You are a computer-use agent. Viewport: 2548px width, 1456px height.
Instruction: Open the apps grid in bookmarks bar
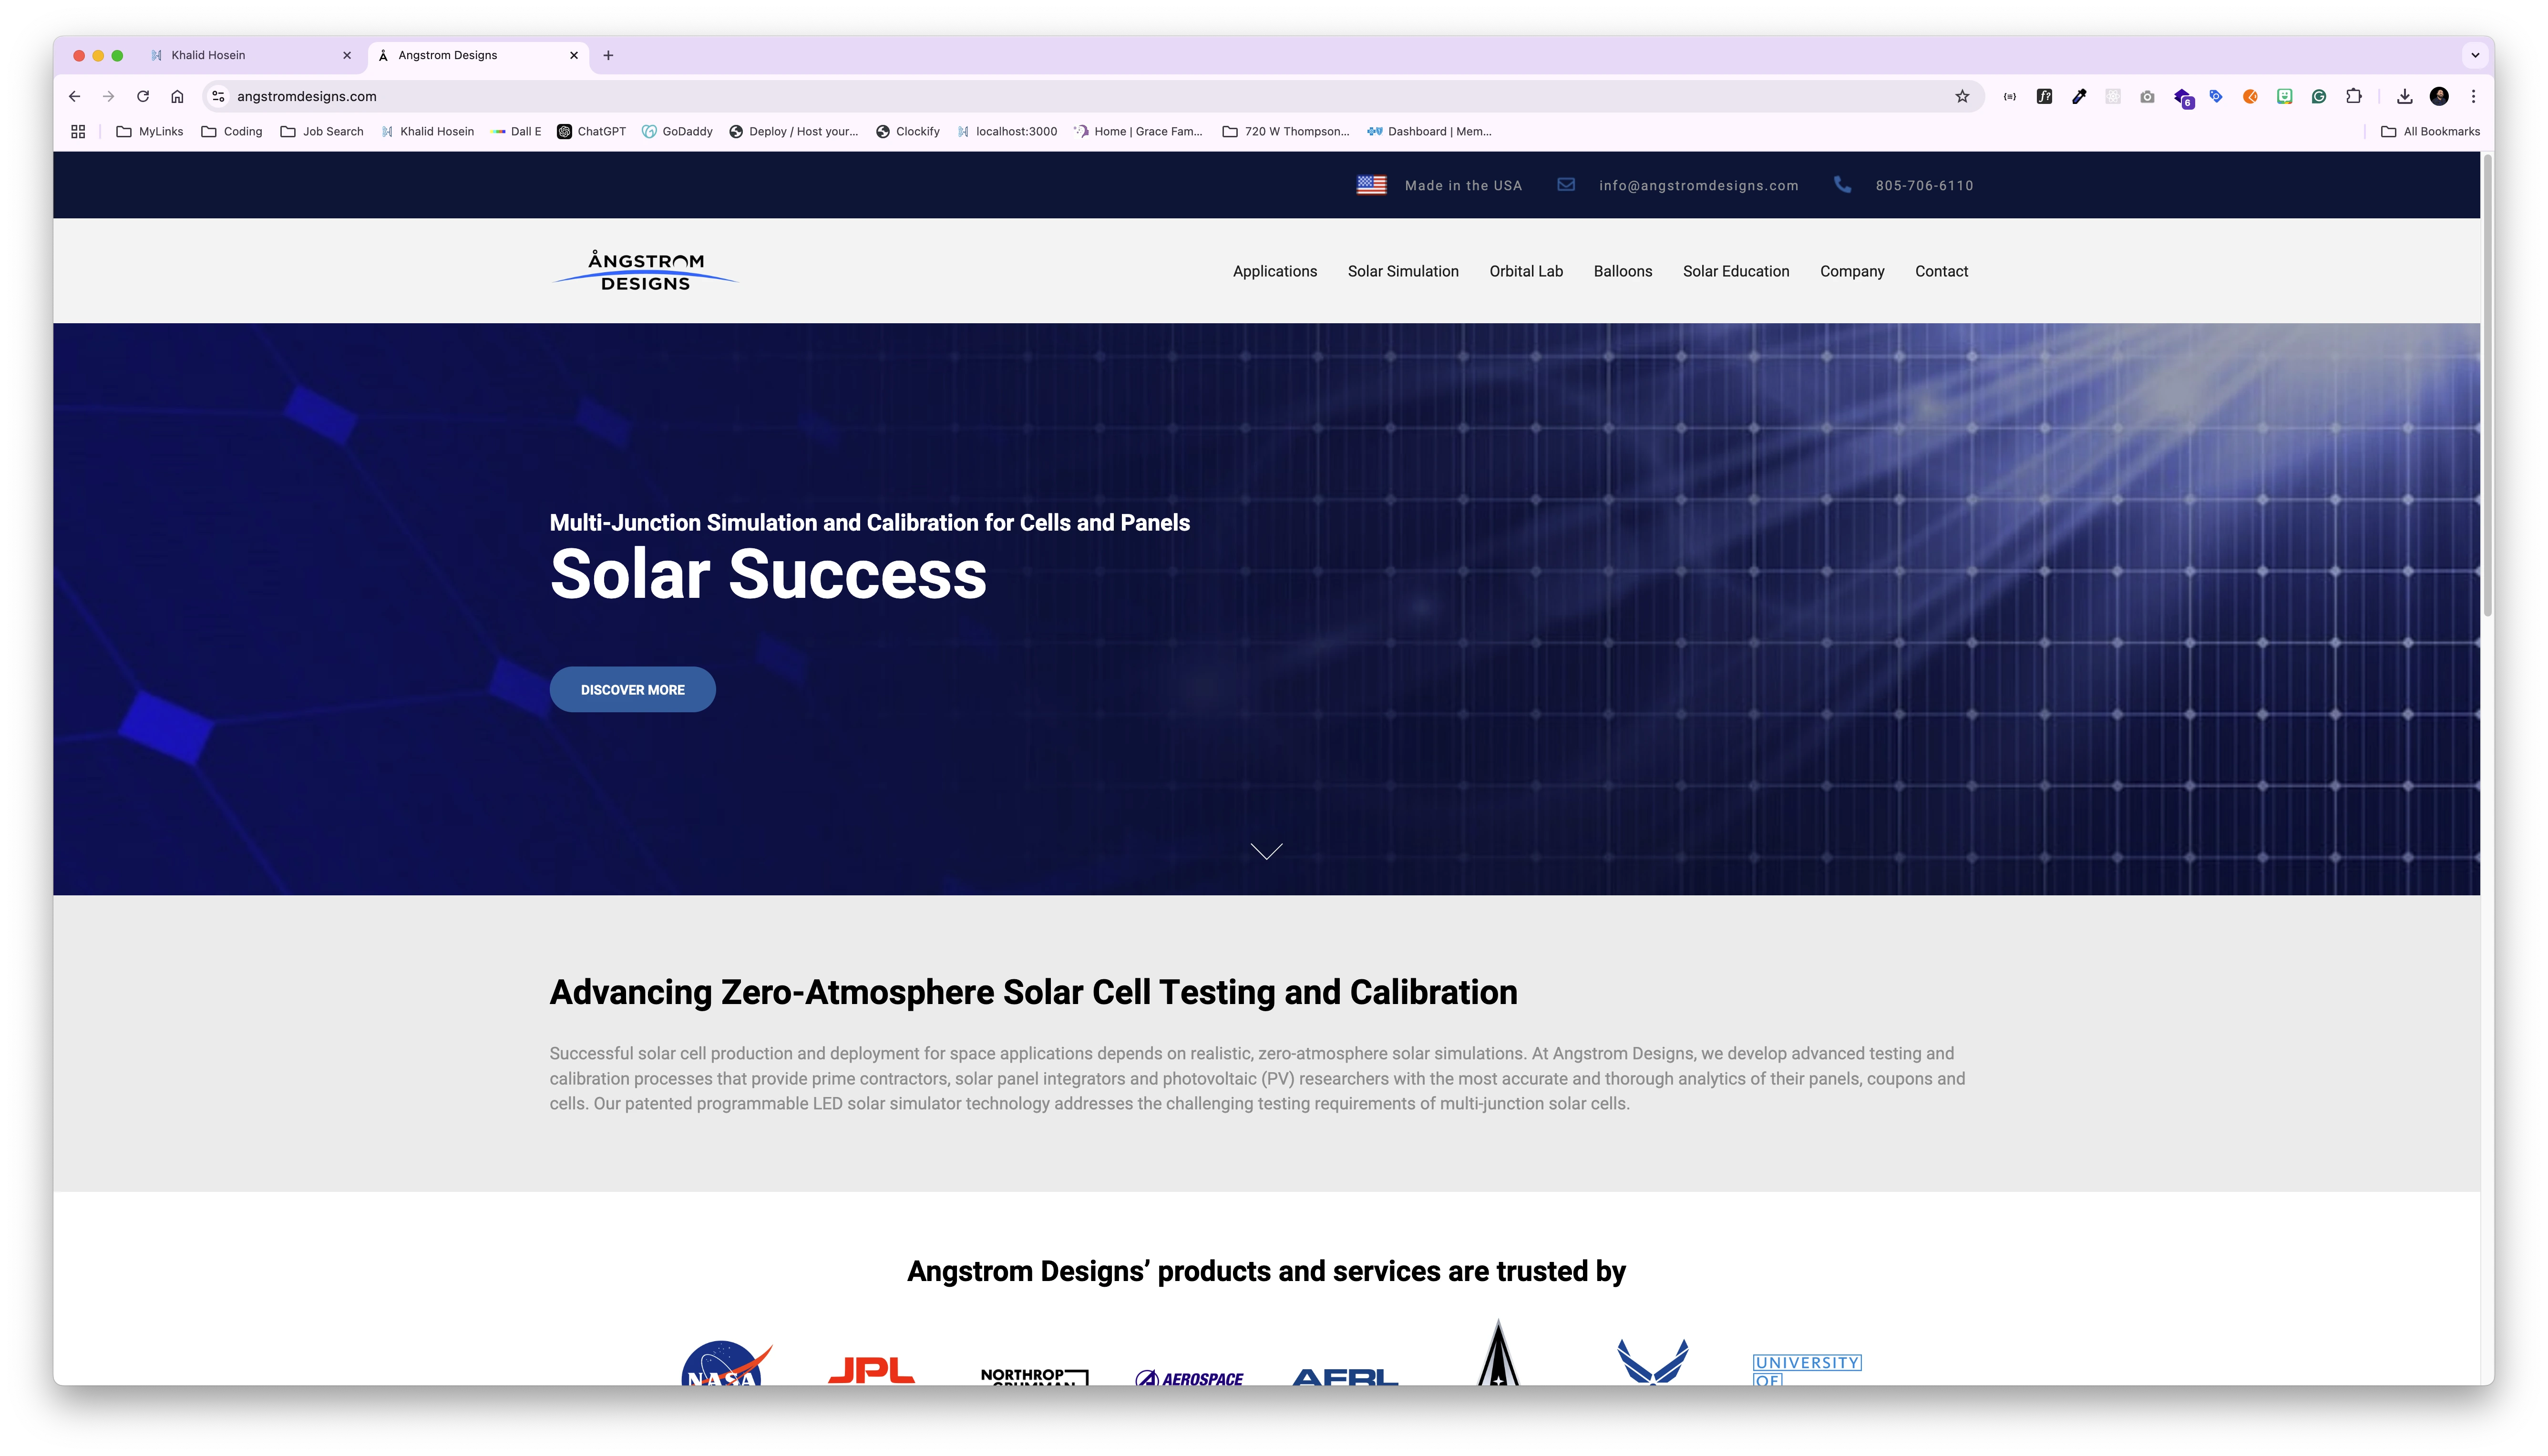78,131
